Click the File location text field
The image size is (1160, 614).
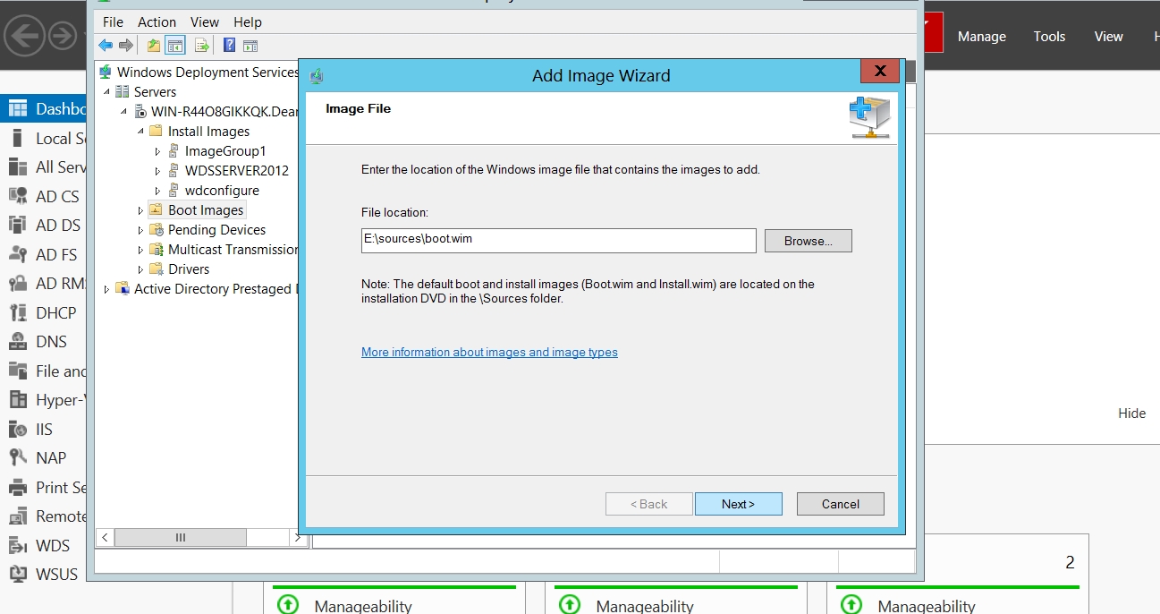click(x=559, y=241)
